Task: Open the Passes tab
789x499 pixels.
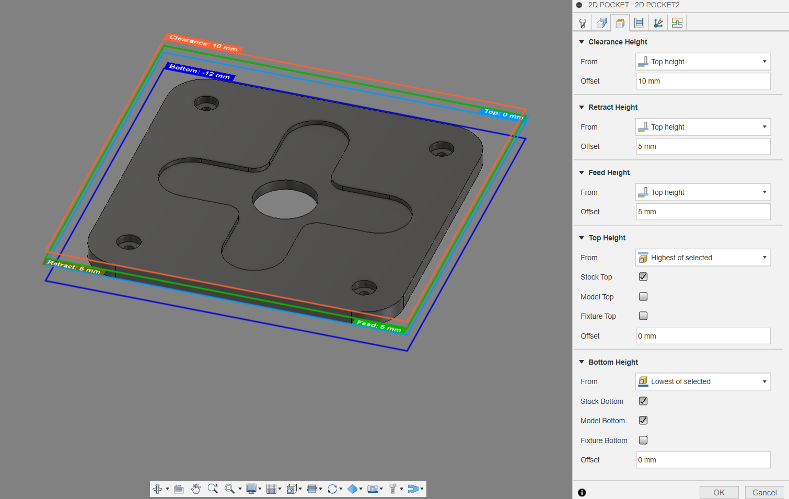Action: click(639, 23)
